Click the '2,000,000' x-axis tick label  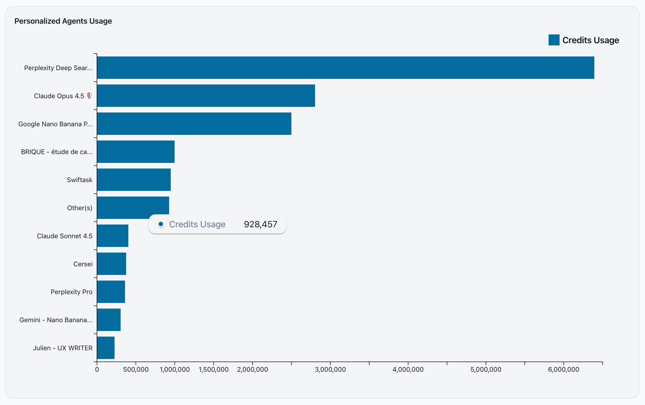(253, 370)
